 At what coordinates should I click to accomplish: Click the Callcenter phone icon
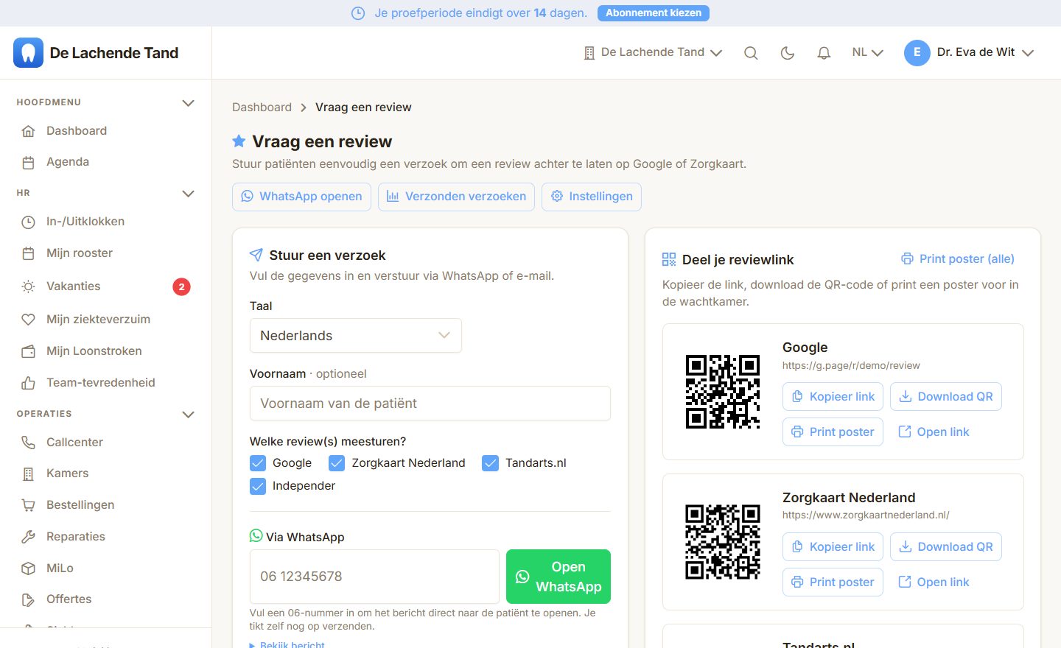click(x=28, y=443)
